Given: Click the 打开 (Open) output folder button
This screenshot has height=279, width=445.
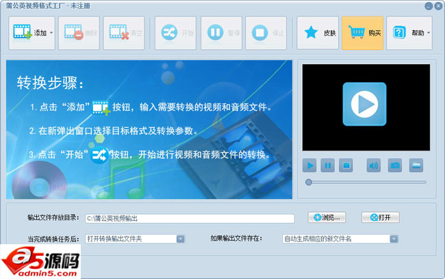Looking at the screenshot, I should pos(380,217).
